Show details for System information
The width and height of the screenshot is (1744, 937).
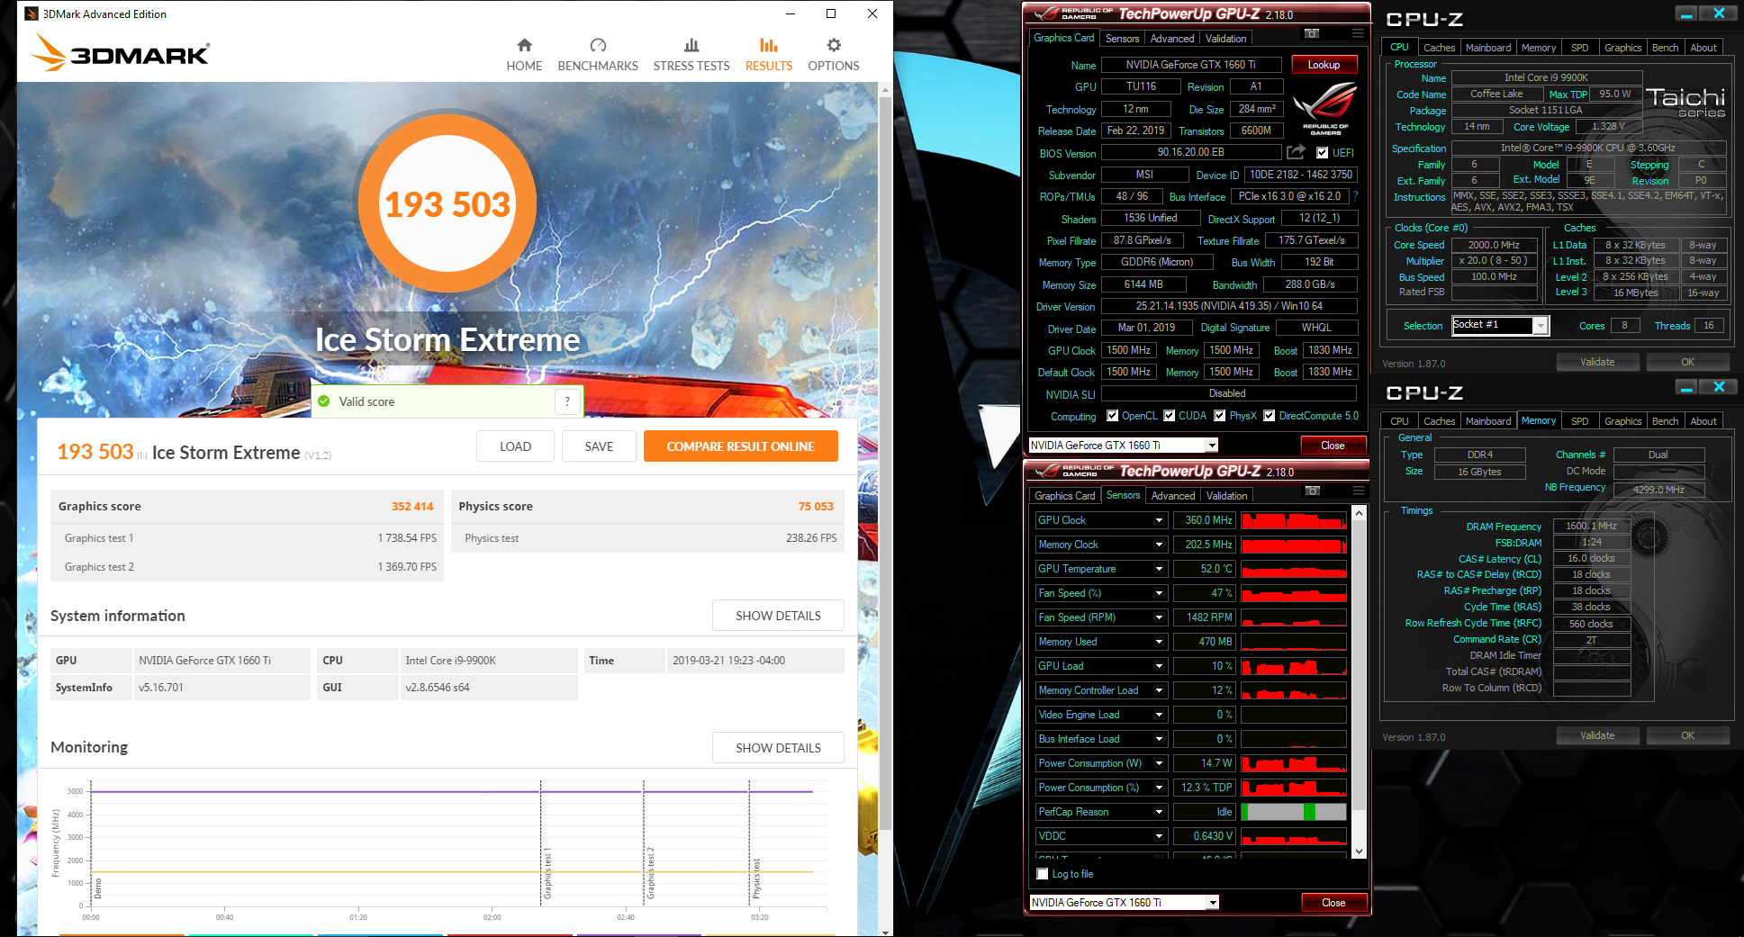coord(778,616)
